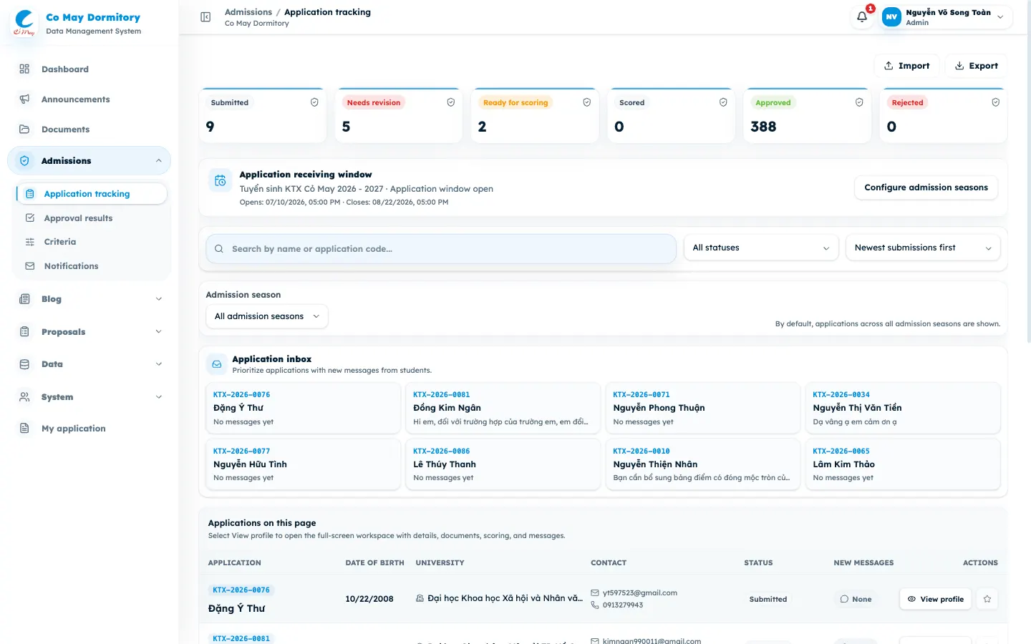Open the All admission seasons dropdown

[x=267, y=316]
